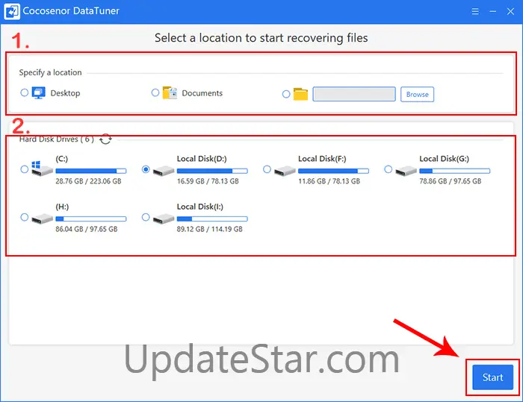Click the Documents folder icon

point(170,92)
